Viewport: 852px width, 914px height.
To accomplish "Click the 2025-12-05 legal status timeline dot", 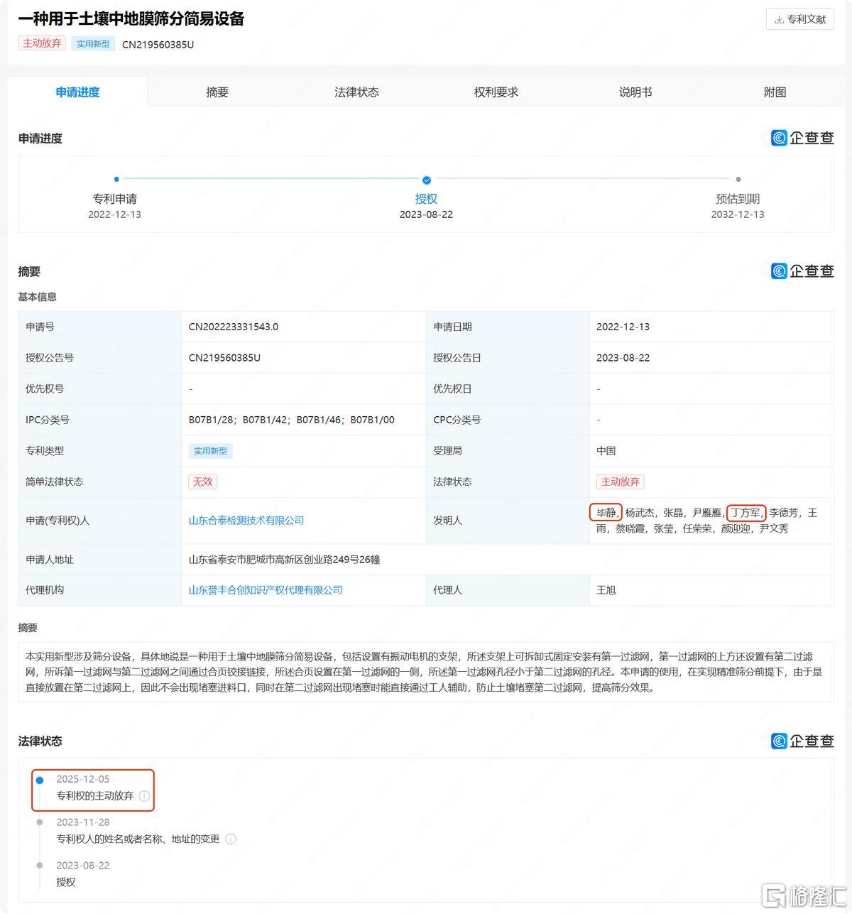I will [40, 780].
